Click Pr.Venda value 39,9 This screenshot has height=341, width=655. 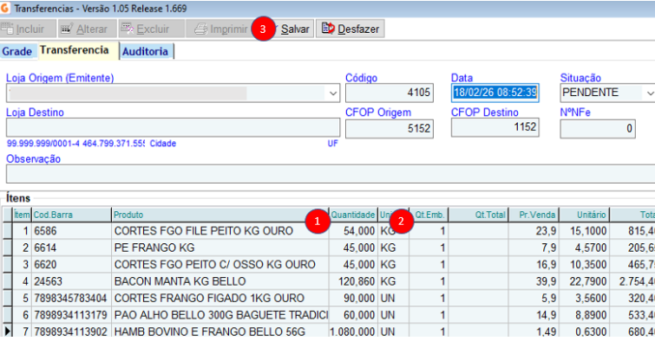[x=534, y=281]
